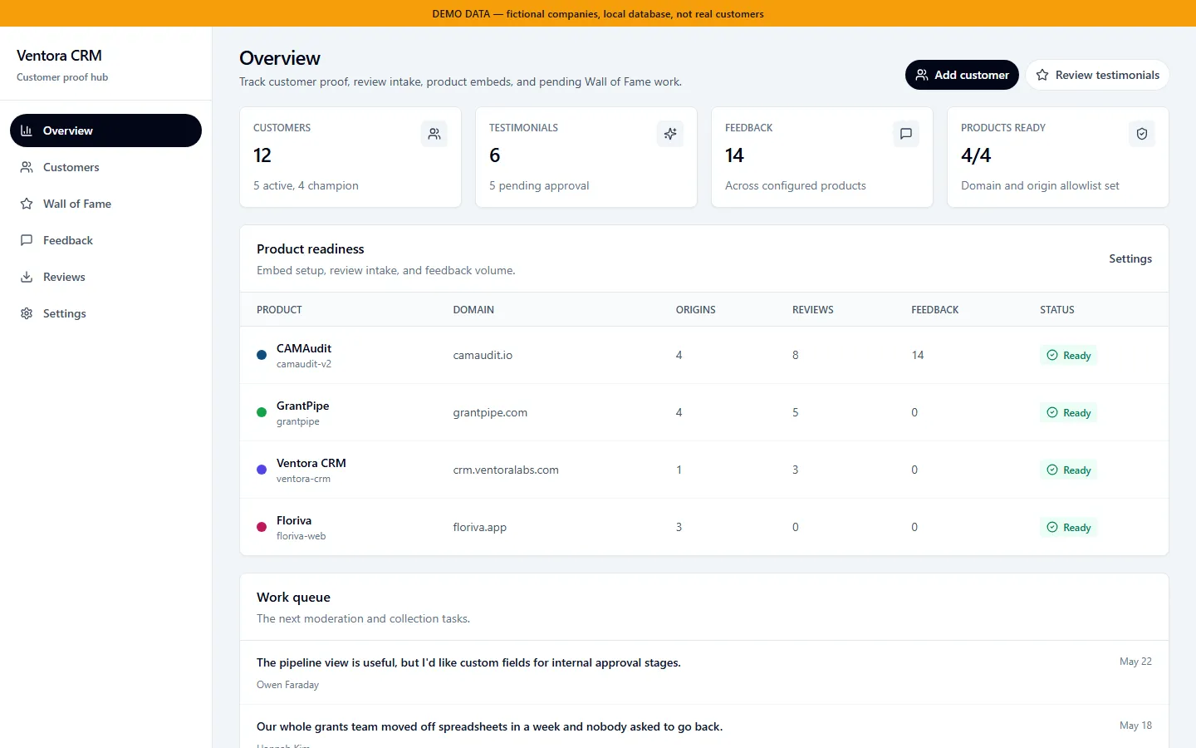Viewport: 1196px width, 748px height.
Task: Click the REVIEWS column header
Action: [813, 310]
